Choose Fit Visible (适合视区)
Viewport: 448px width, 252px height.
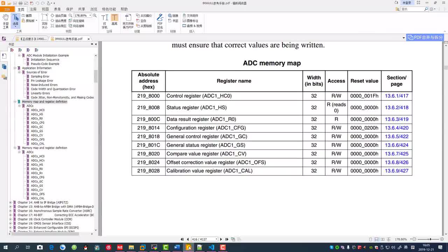58,26
